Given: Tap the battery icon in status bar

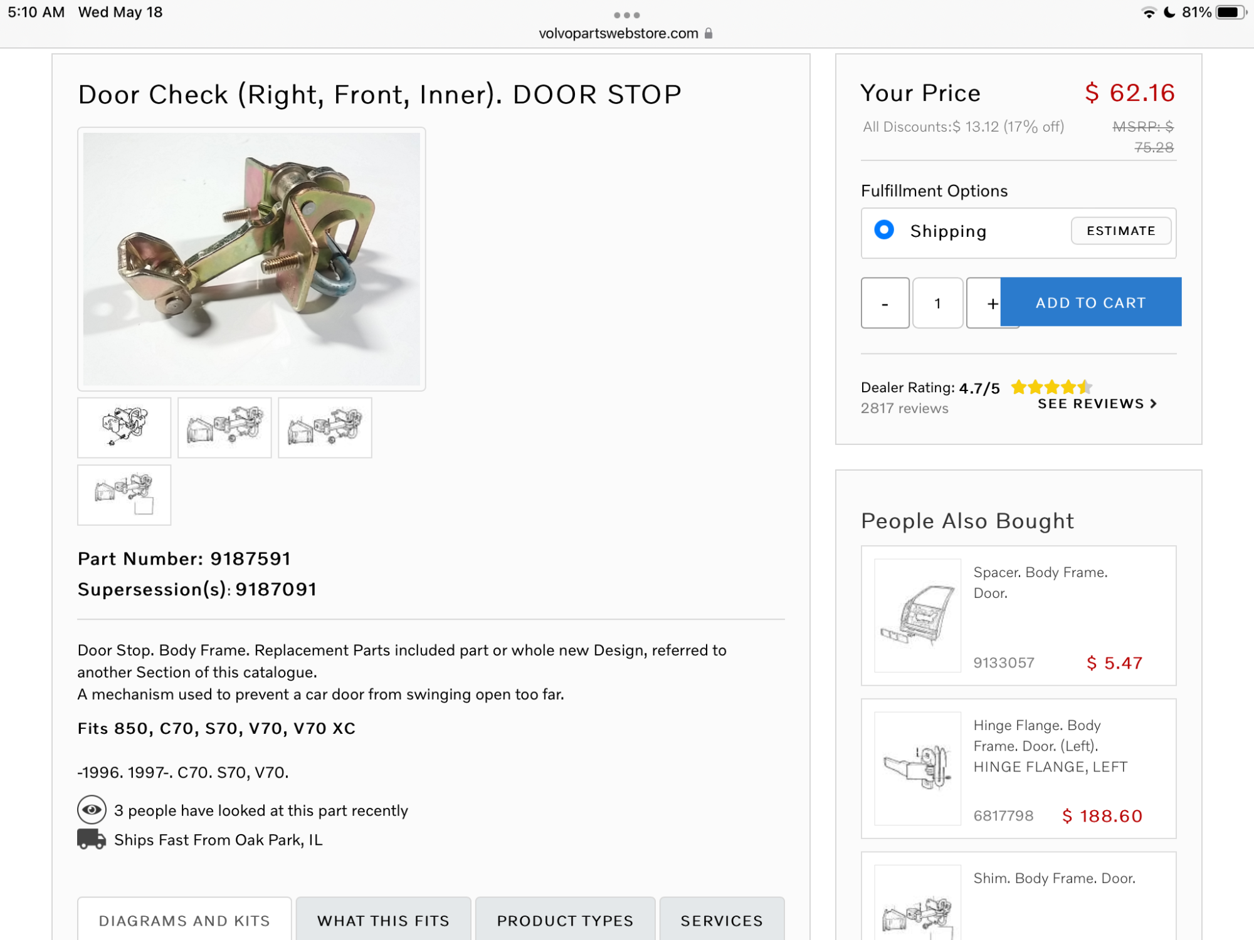Looking at the screenshot, I should coord(1230,13).
